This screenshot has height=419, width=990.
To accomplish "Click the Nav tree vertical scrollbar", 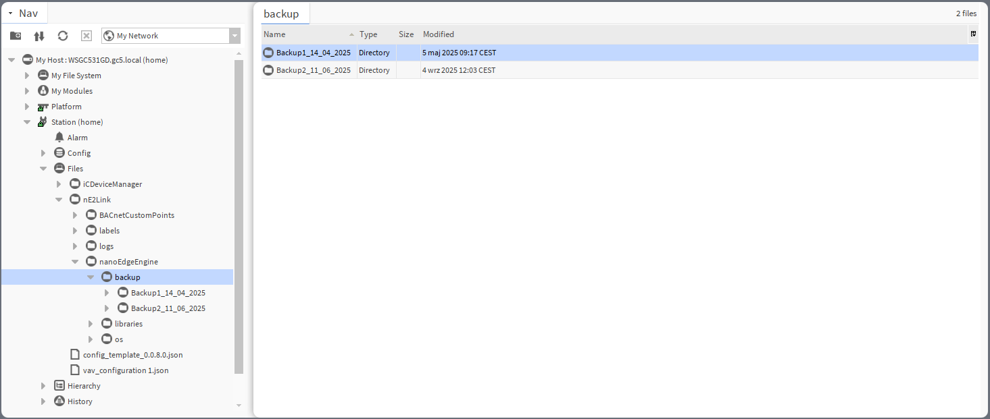I will (x=239, y=216).
